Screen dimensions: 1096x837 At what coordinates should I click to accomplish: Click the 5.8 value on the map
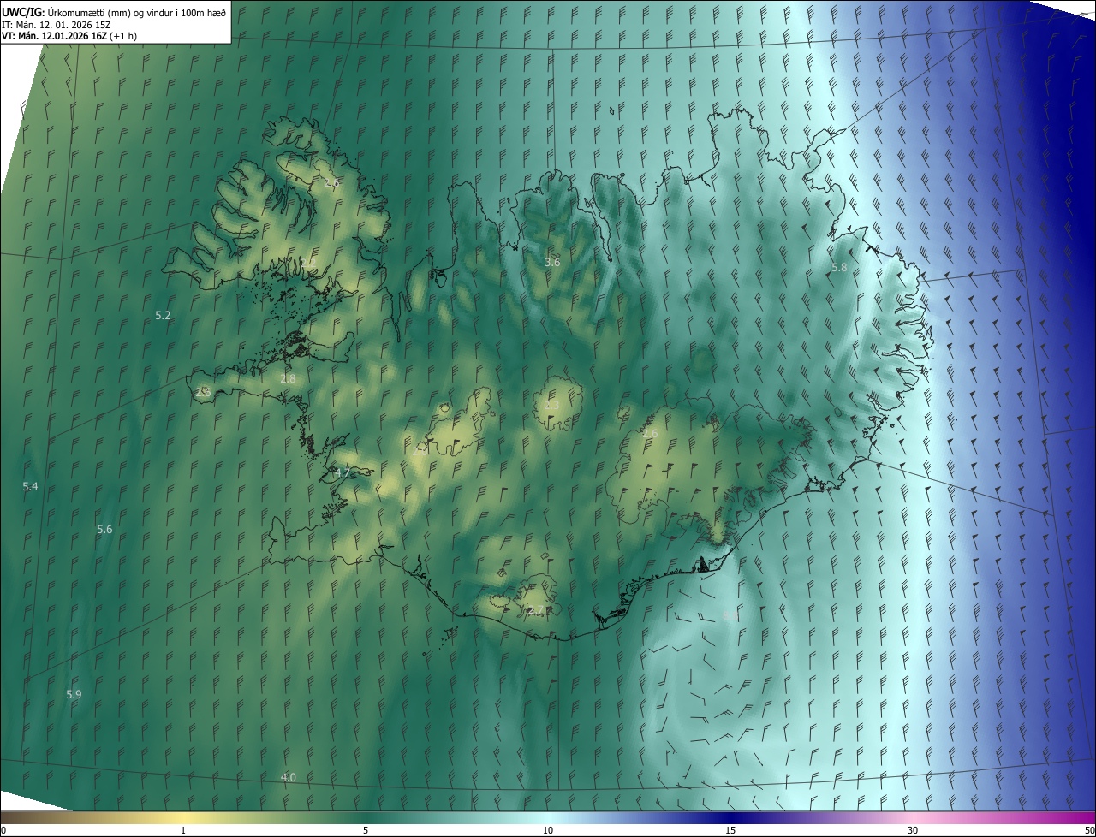pyautogui.click(x=839, y=268)
